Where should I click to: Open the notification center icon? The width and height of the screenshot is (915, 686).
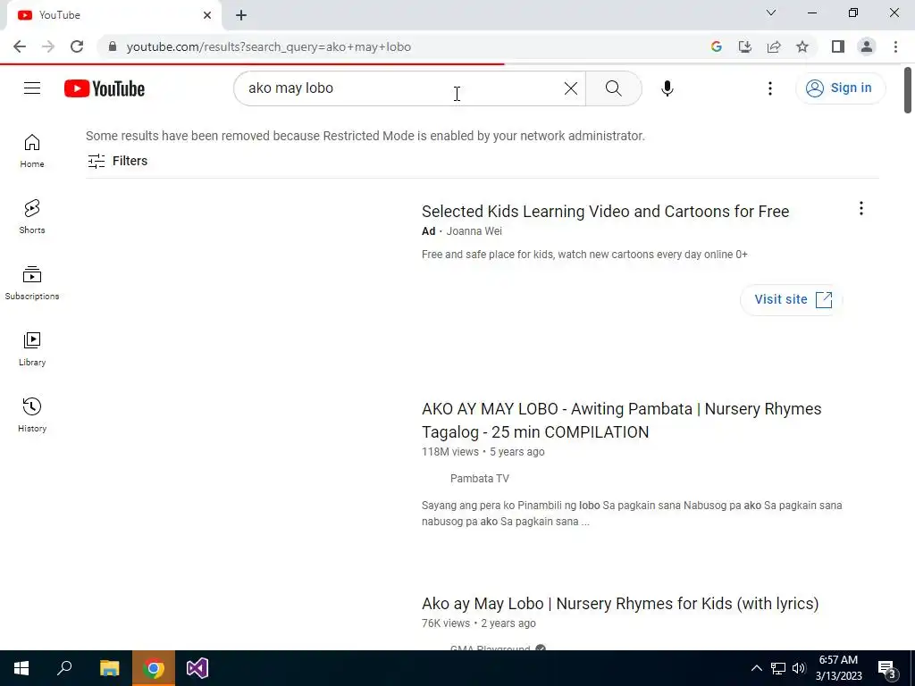pos(887,670)
